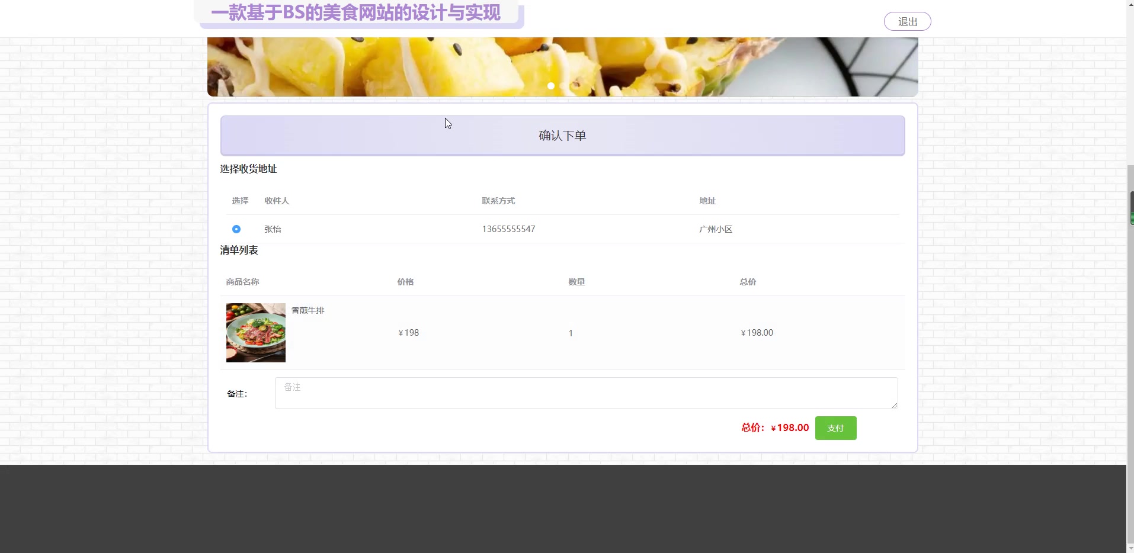1134x553 pixels.
Task: Click the 收件人 recipient column header
Action: click(277, 201)
